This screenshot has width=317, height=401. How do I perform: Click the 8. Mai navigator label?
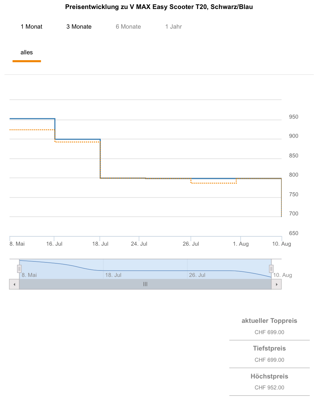tap(29, 275)
